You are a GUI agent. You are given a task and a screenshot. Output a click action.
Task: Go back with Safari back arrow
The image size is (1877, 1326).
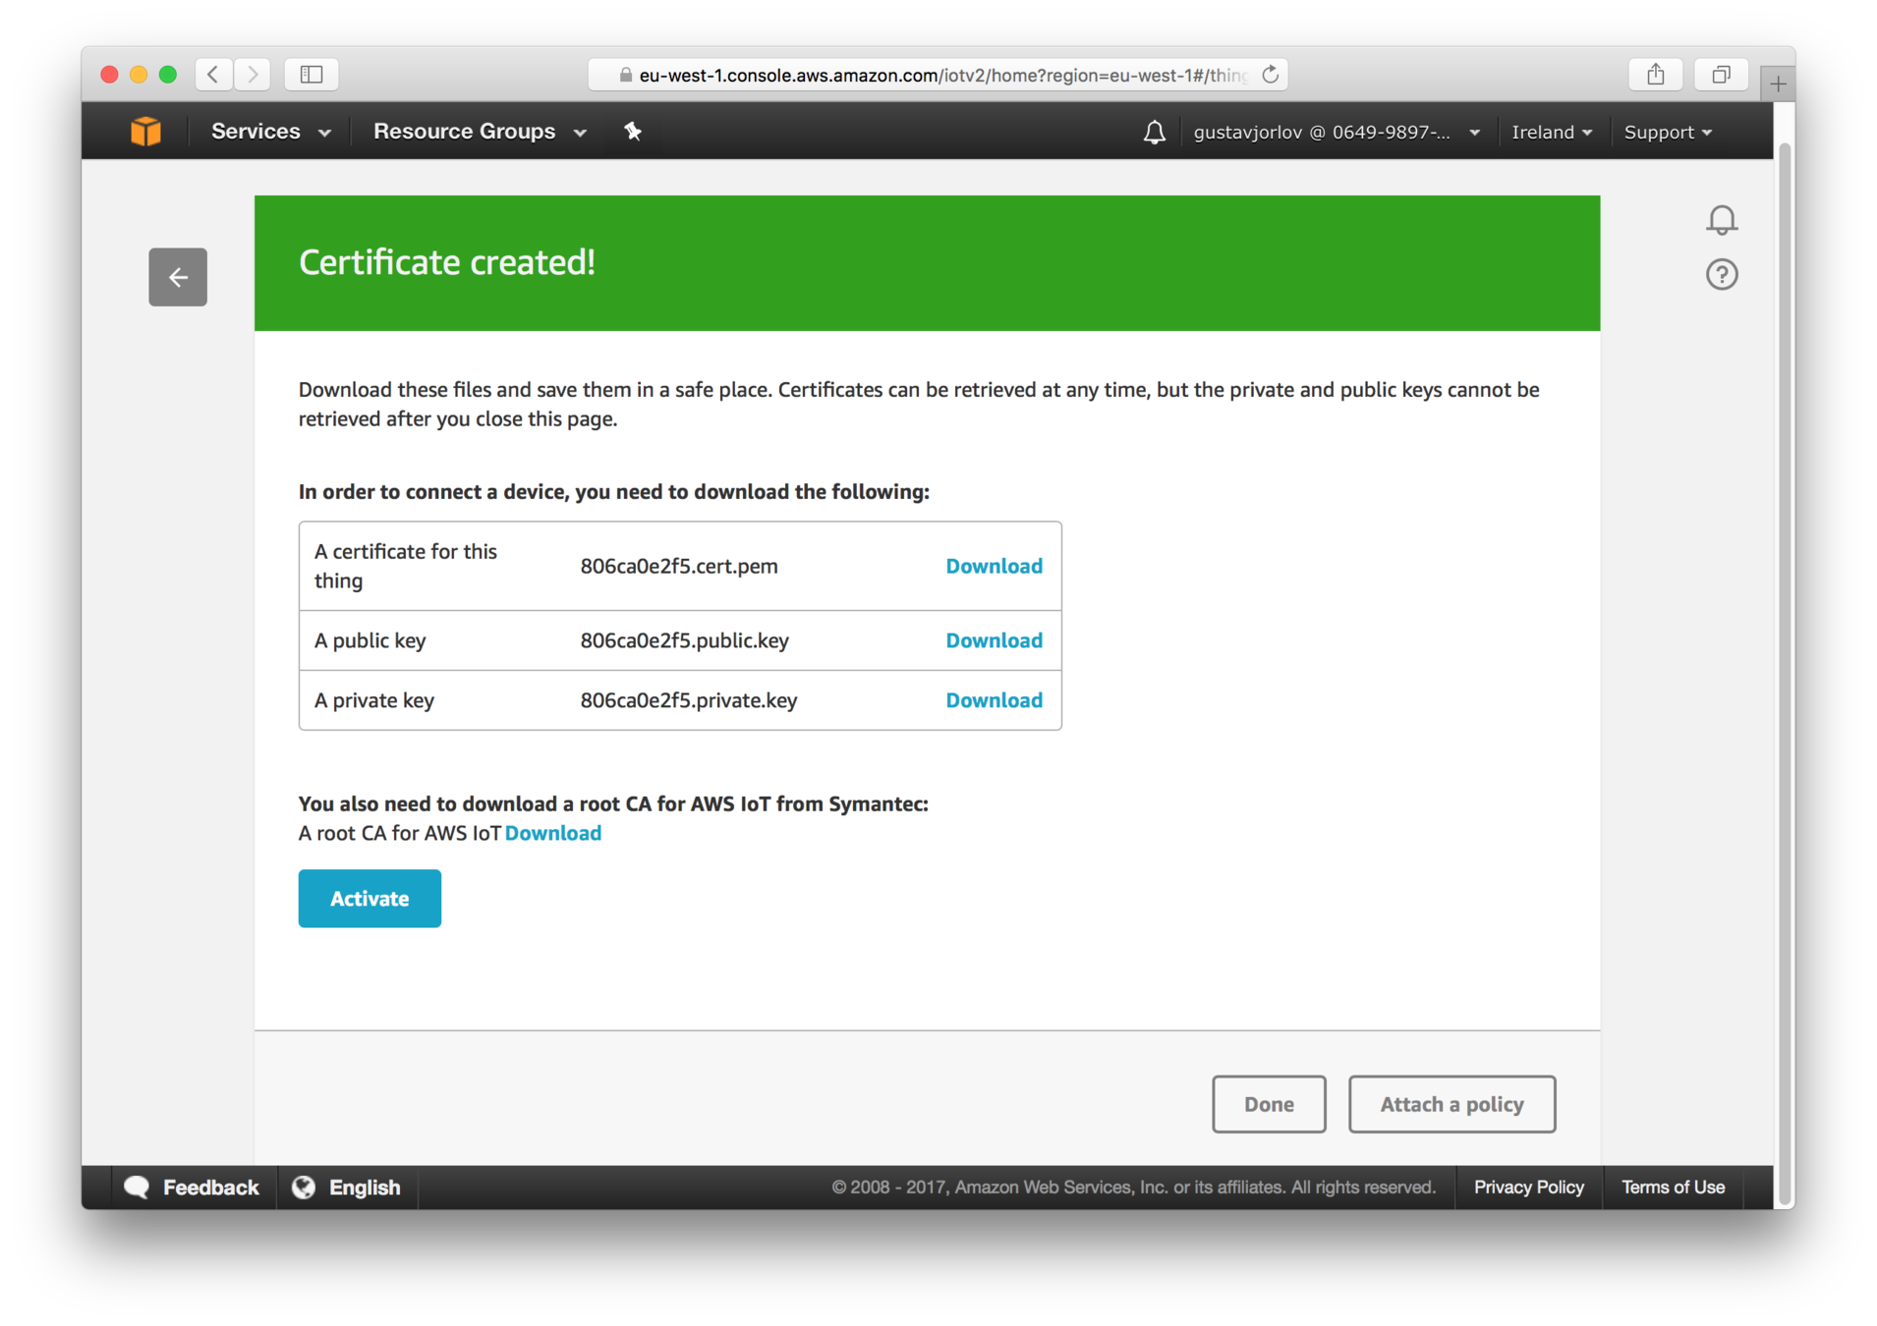213,75
